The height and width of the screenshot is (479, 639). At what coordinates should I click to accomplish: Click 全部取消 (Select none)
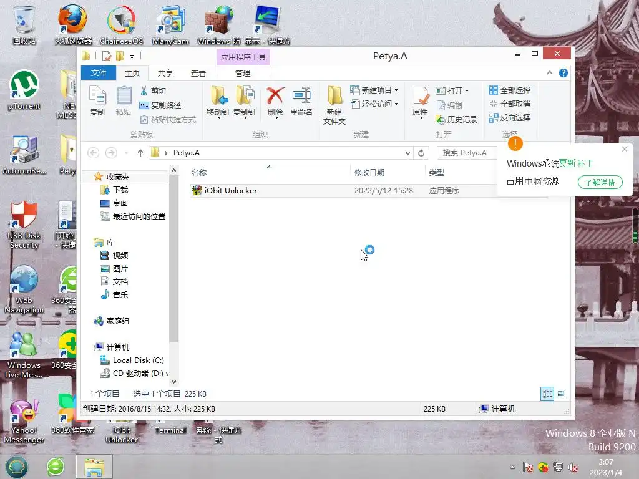(510, 104)
